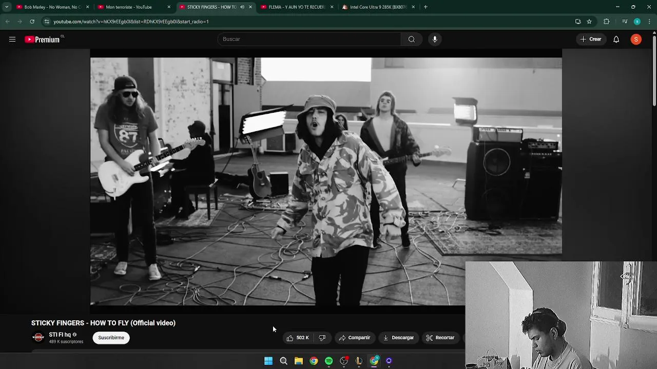Open the STI FI hq channel avatar
The image size is (657, 369).
[x=38, y=337]
